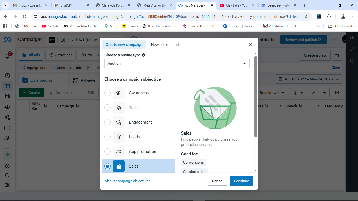Screen dimensions: 358x201
Task: Click the Meta logo icon
Action: coord(7,40)
